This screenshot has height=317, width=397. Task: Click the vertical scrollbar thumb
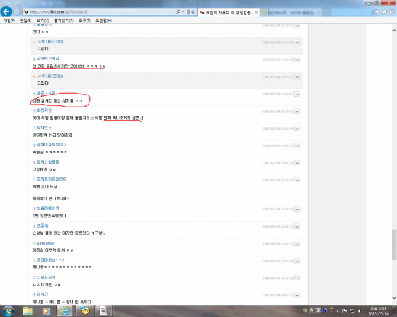394,245
